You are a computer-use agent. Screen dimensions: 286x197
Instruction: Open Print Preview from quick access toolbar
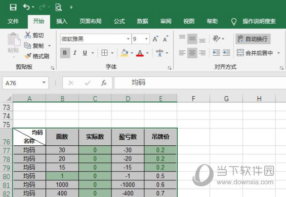click(59, 7)
